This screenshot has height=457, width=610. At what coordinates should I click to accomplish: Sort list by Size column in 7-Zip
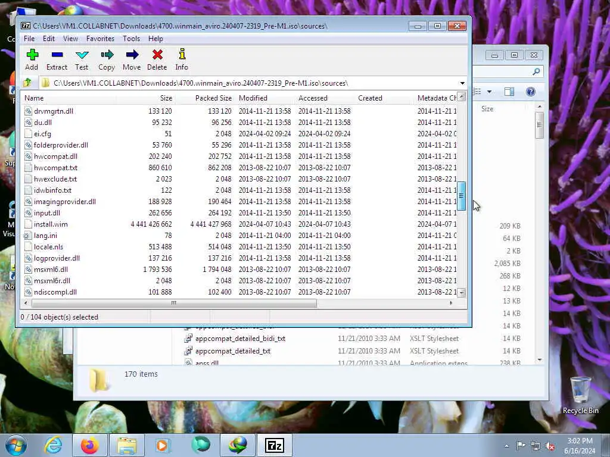coord(145,98)
